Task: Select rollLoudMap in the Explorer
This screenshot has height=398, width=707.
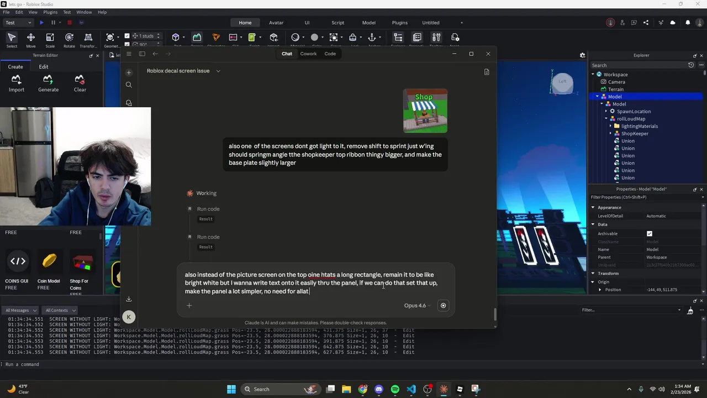Action: point(631,118)
